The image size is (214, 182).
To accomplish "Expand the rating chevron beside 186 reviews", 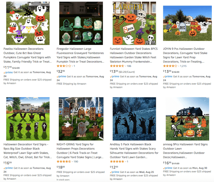I will click(x=126, y=66).
